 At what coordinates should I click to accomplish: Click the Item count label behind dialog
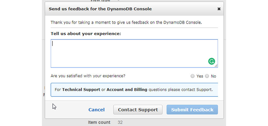[99, 123]
